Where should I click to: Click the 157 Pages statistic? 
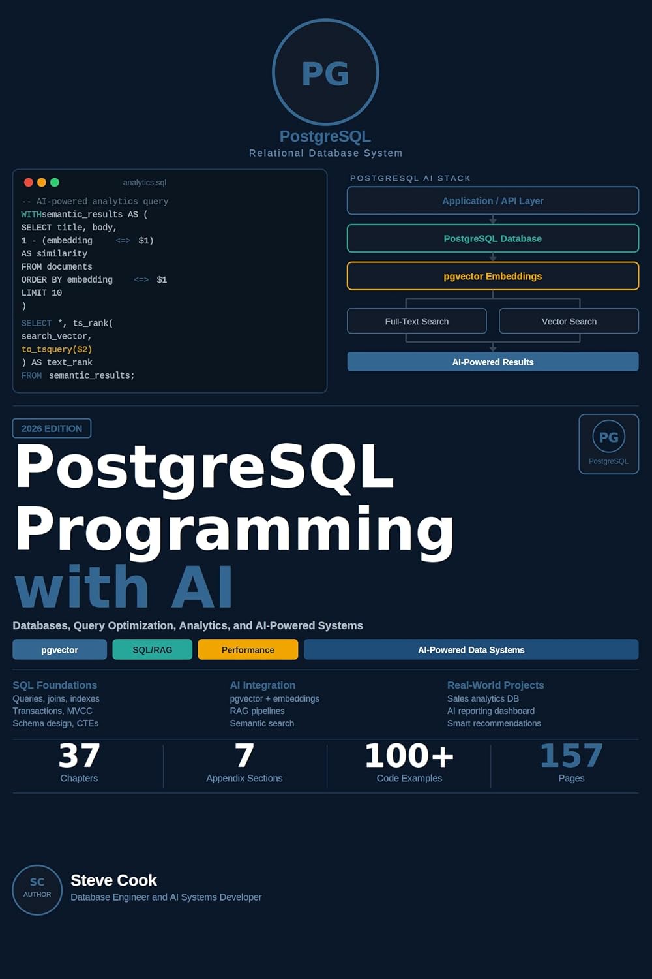pos(571,763)
